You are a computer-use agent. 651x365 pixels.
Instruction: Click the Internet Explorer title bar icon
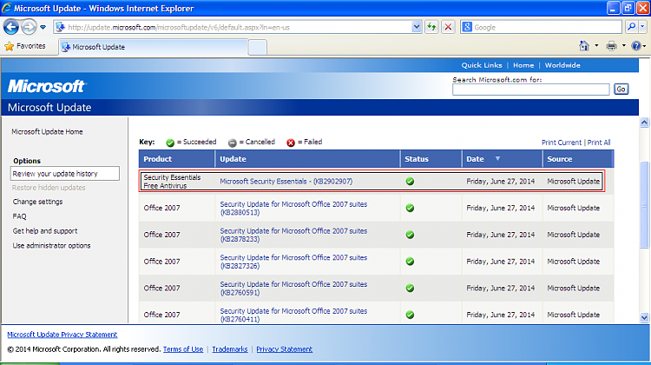(6, 8)
